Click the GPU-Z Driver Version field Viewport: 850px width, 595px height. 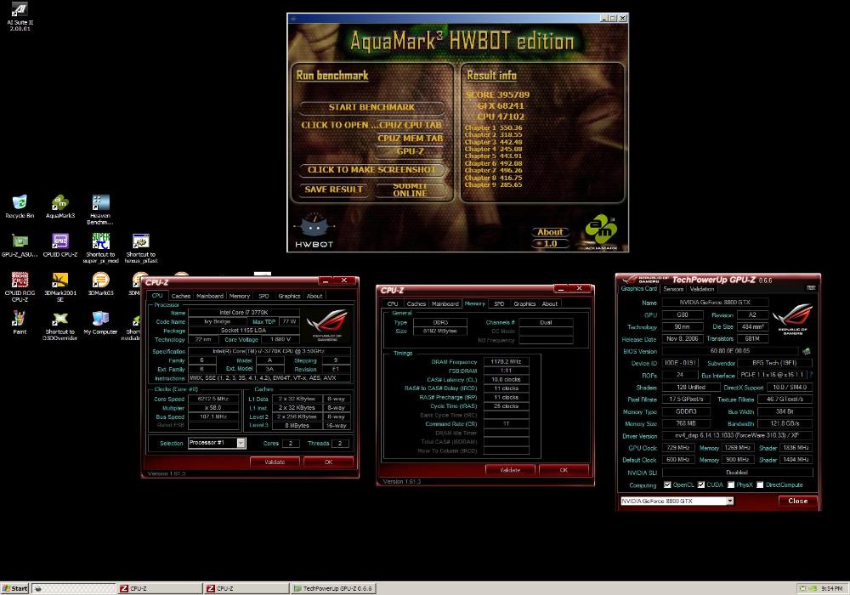pyautogui.click(x=737, y=435)
